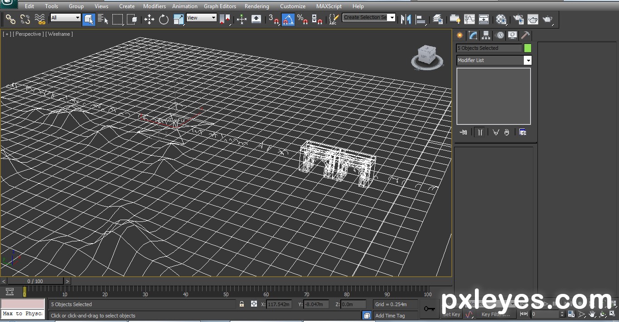
Task: Switch to the Display command panel tab
Action: (513, 35)
